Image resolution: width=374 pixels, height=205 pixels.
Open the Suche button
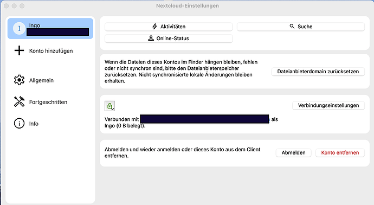click(x=301, y=27)
